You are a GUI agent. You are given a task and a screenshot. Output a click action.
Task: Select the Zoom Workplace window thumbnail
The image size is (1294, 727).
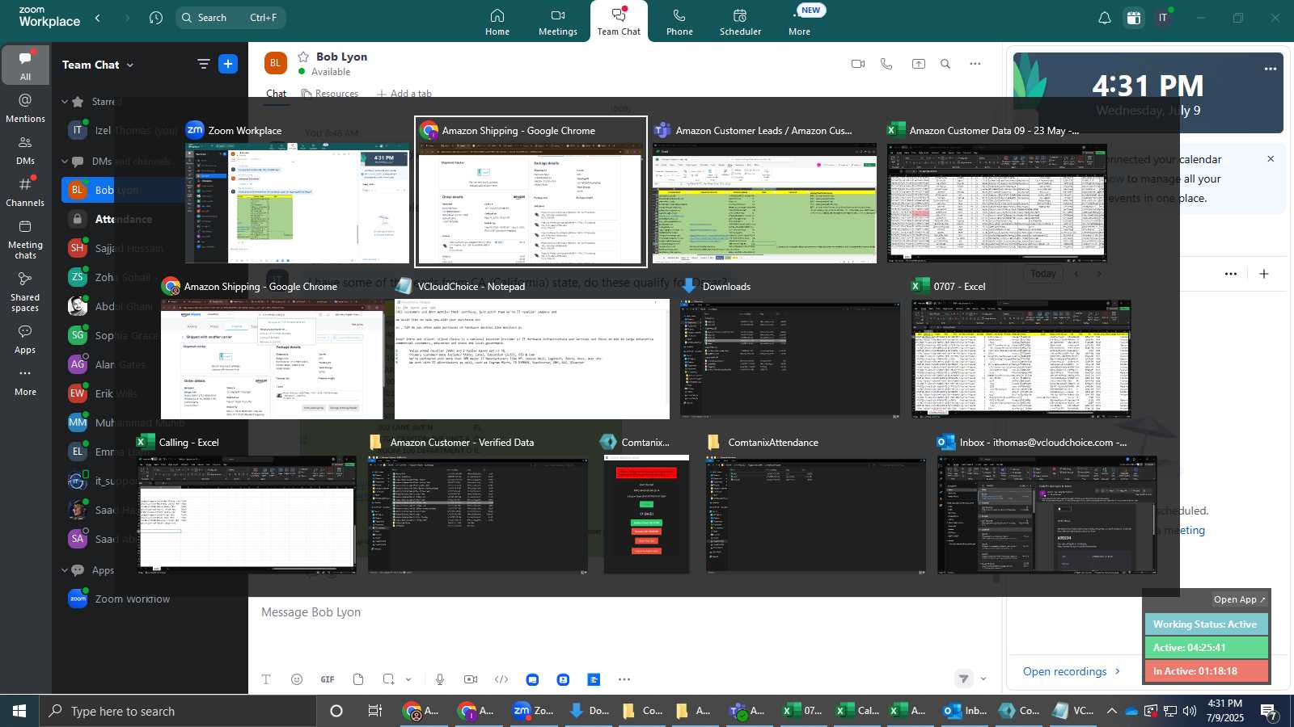pos(297,194)
